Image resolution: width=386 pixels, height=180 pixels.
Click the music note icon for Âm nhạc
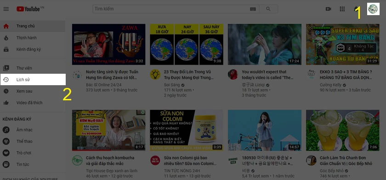pyautogui.click(x=6, y=130)
